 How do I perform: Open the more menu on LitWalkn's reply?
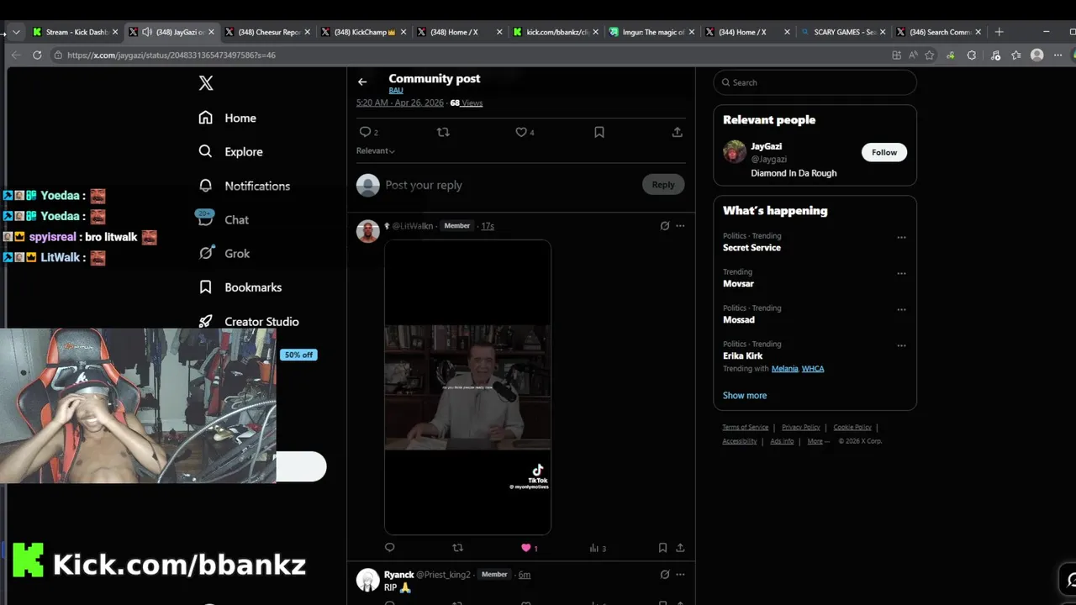click(680, 225)
